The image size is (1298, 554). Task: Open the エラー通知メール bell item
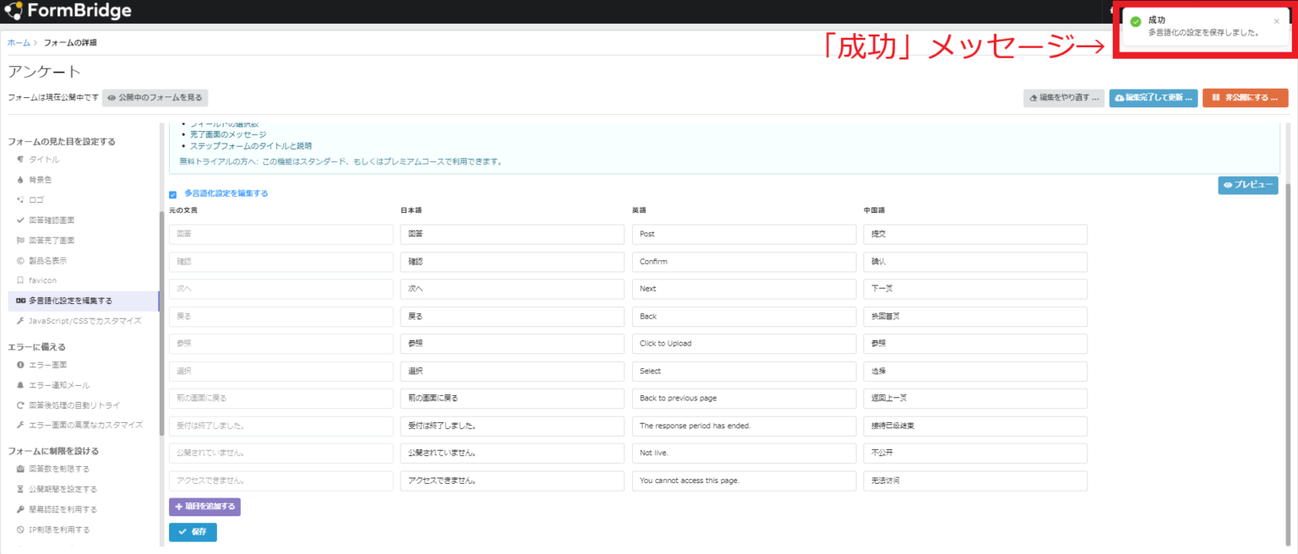coord(59,385)
